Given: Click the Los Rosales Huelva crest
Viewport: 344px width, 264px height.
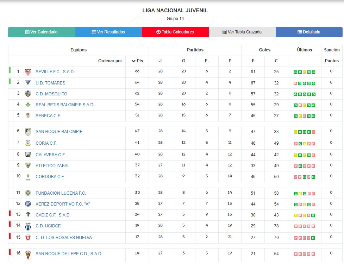Looking at the screenshot, I should tap(28, 238).
